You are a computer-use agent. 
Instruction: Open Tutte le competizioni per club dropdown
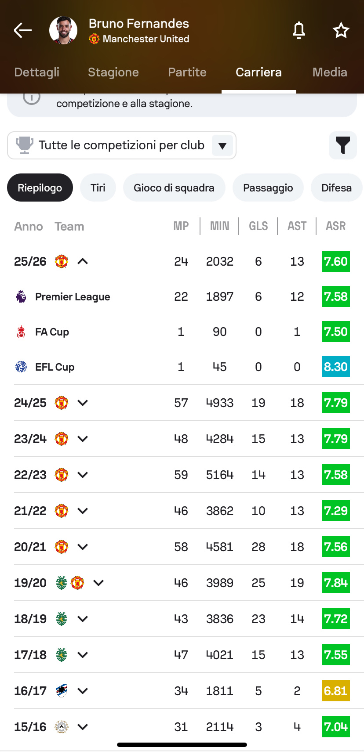(122, 145)
